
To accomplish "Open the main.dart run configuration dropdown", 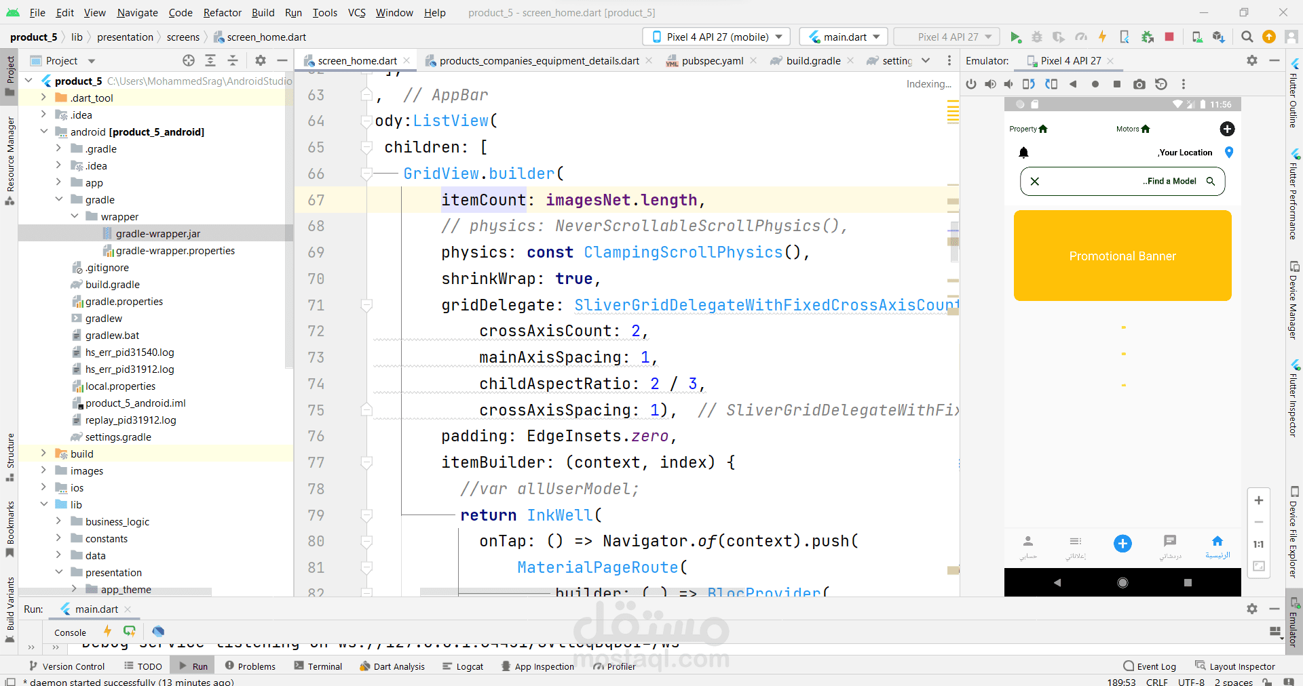I will 844,37.
